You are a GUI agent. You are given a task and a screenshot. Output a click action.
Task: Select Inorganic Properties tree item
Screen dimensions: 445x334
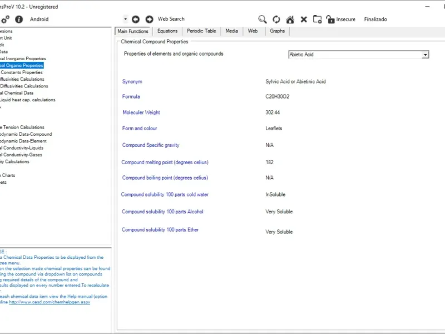point(23,58)
